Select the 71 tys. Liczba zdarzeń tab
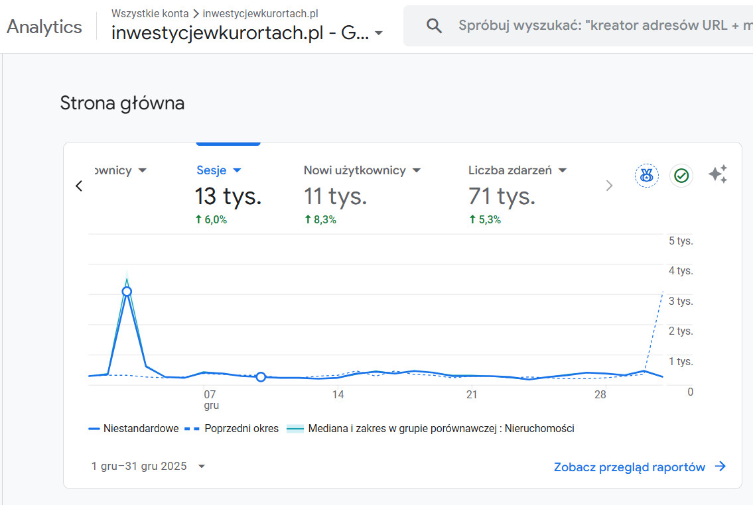The height and width of the screenshot is (505, 753). [502, 196]
